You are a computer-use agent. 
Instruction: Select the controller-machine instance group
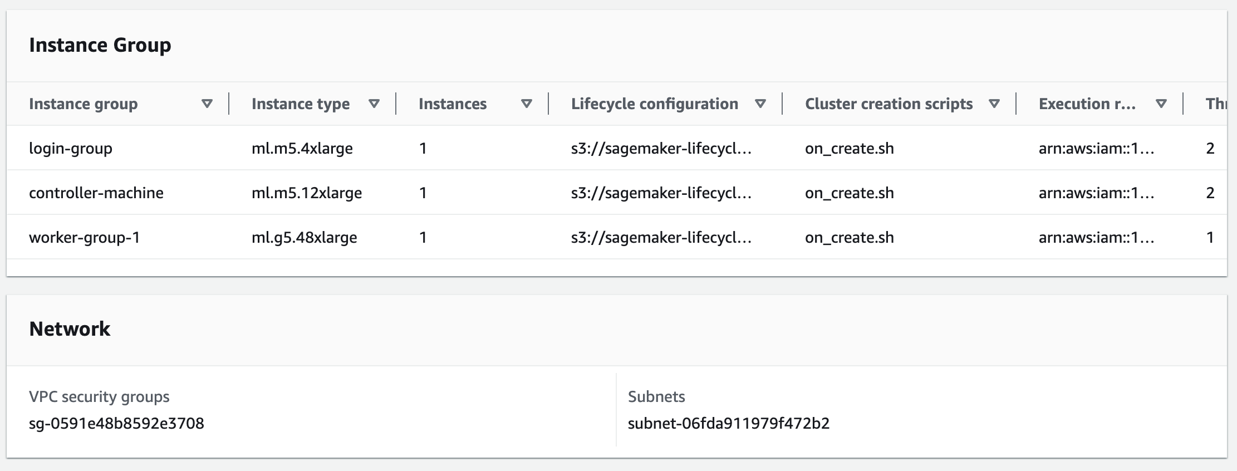click(96, 193)
